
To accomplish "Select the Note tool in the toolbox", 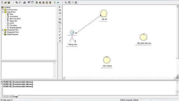I will (60, 13).
